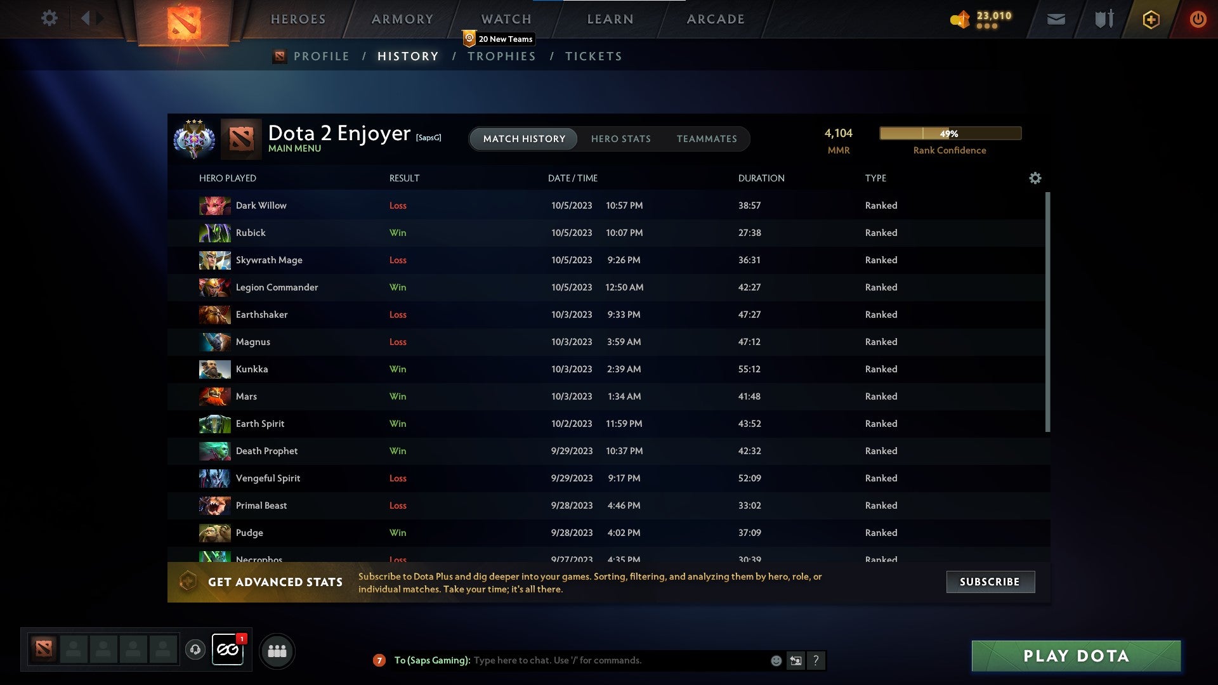The height and width of the screenshot is (685, 1218).
Task: Go to the TROPHIES section
Action: (x=501, y=56)
